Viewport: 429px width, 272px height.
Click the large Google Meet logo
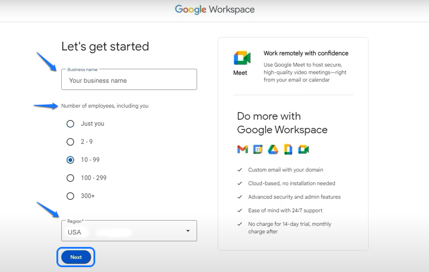(242, 58)
